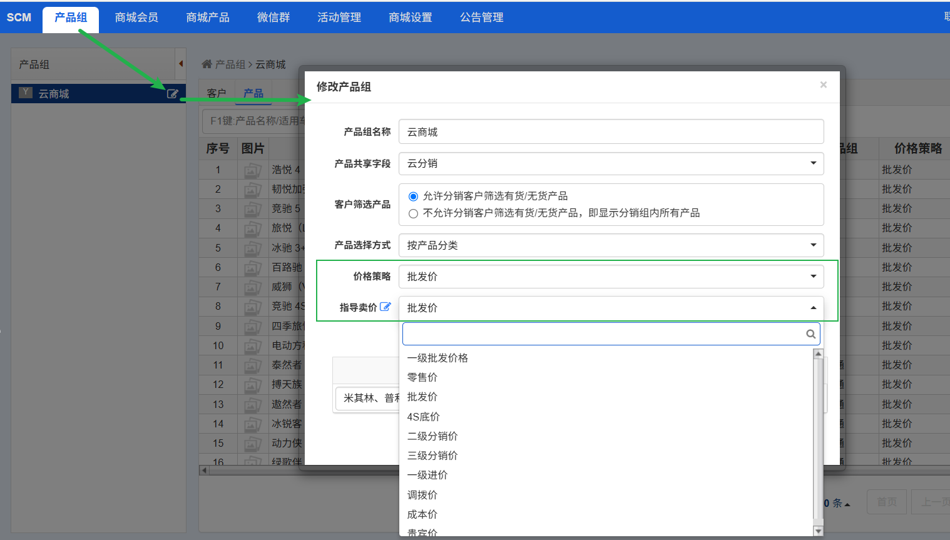Screen dimensions: 950x540
Task: Switch to 商城会员 menu tab
Action: [x=136, y=18]
